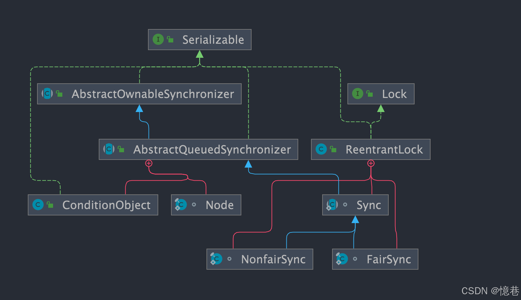Image resolution: width=521 pixels, height=300 pixels.
Task: Click the nested class icon of NonfairSync
Action: [216, 259]
